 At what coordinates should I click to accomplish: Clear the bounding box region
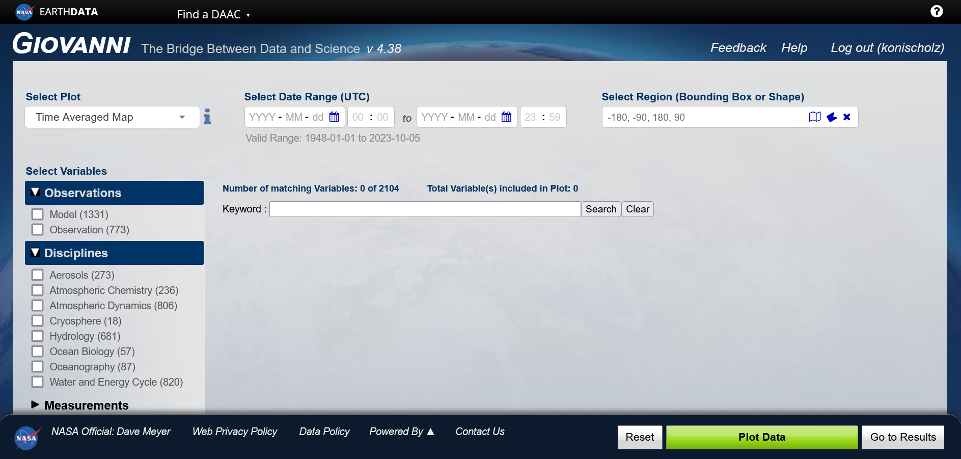click(x=847, y=117)
